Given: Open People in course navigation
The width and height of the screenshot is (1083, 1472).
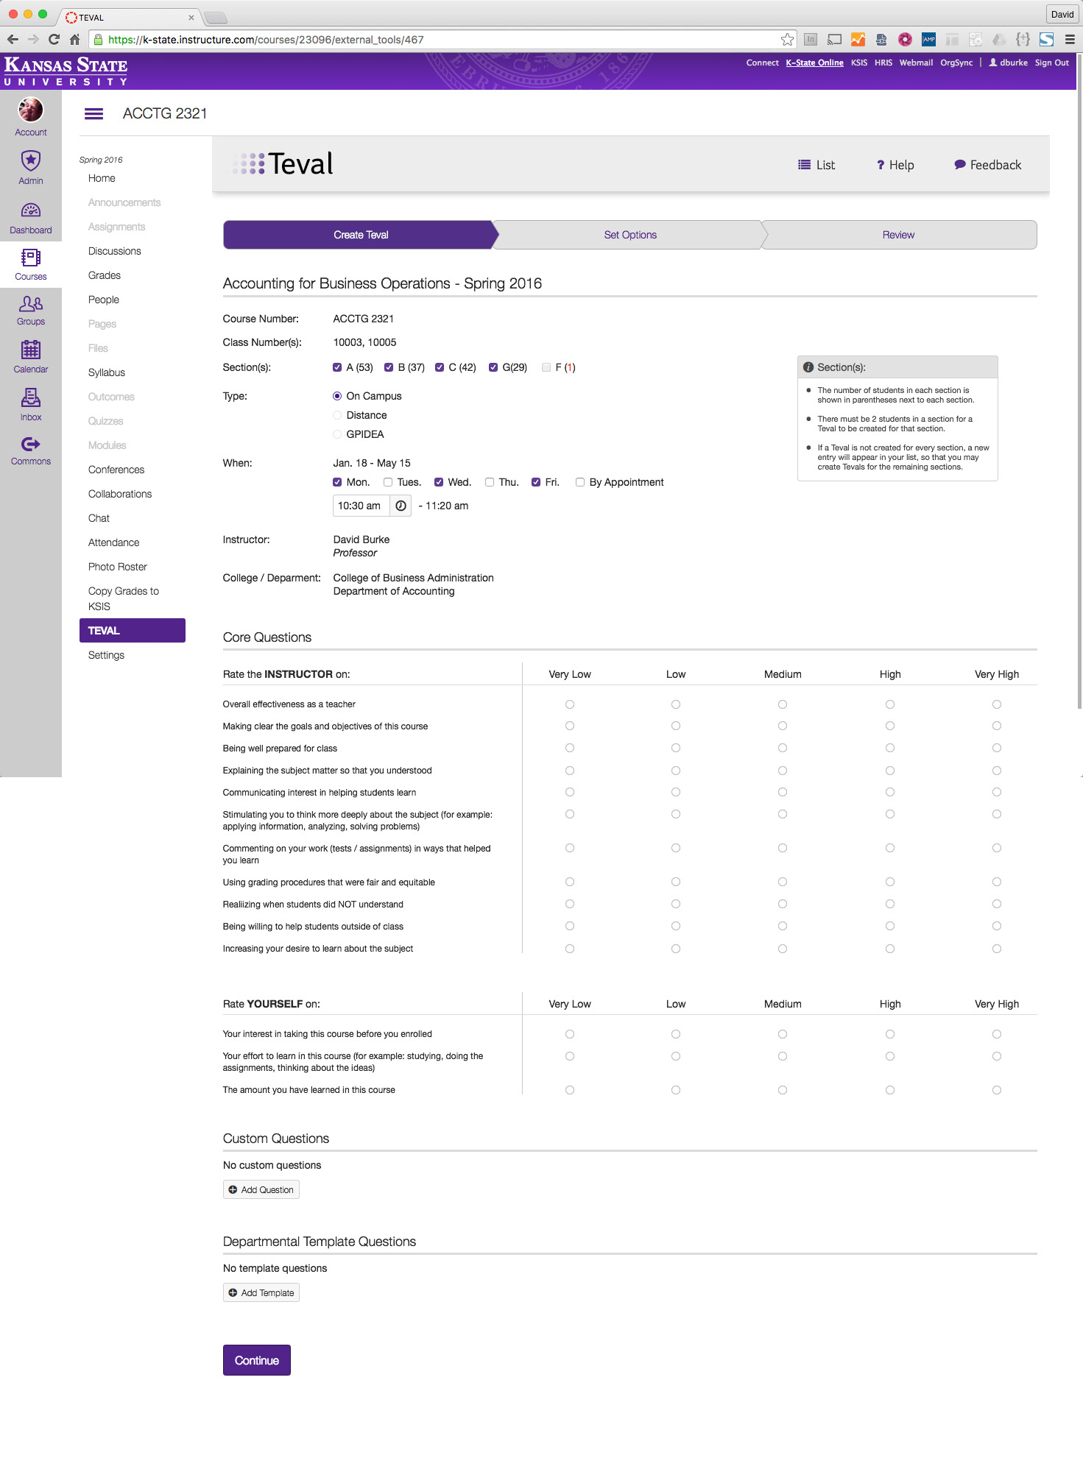Looking at the screenshot, I should point(104,300).
